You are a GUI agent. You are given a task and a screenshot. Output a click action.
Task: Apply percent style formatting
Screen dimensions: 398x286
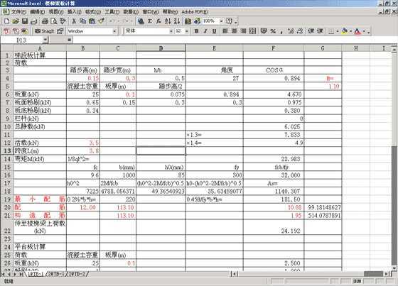273,31
